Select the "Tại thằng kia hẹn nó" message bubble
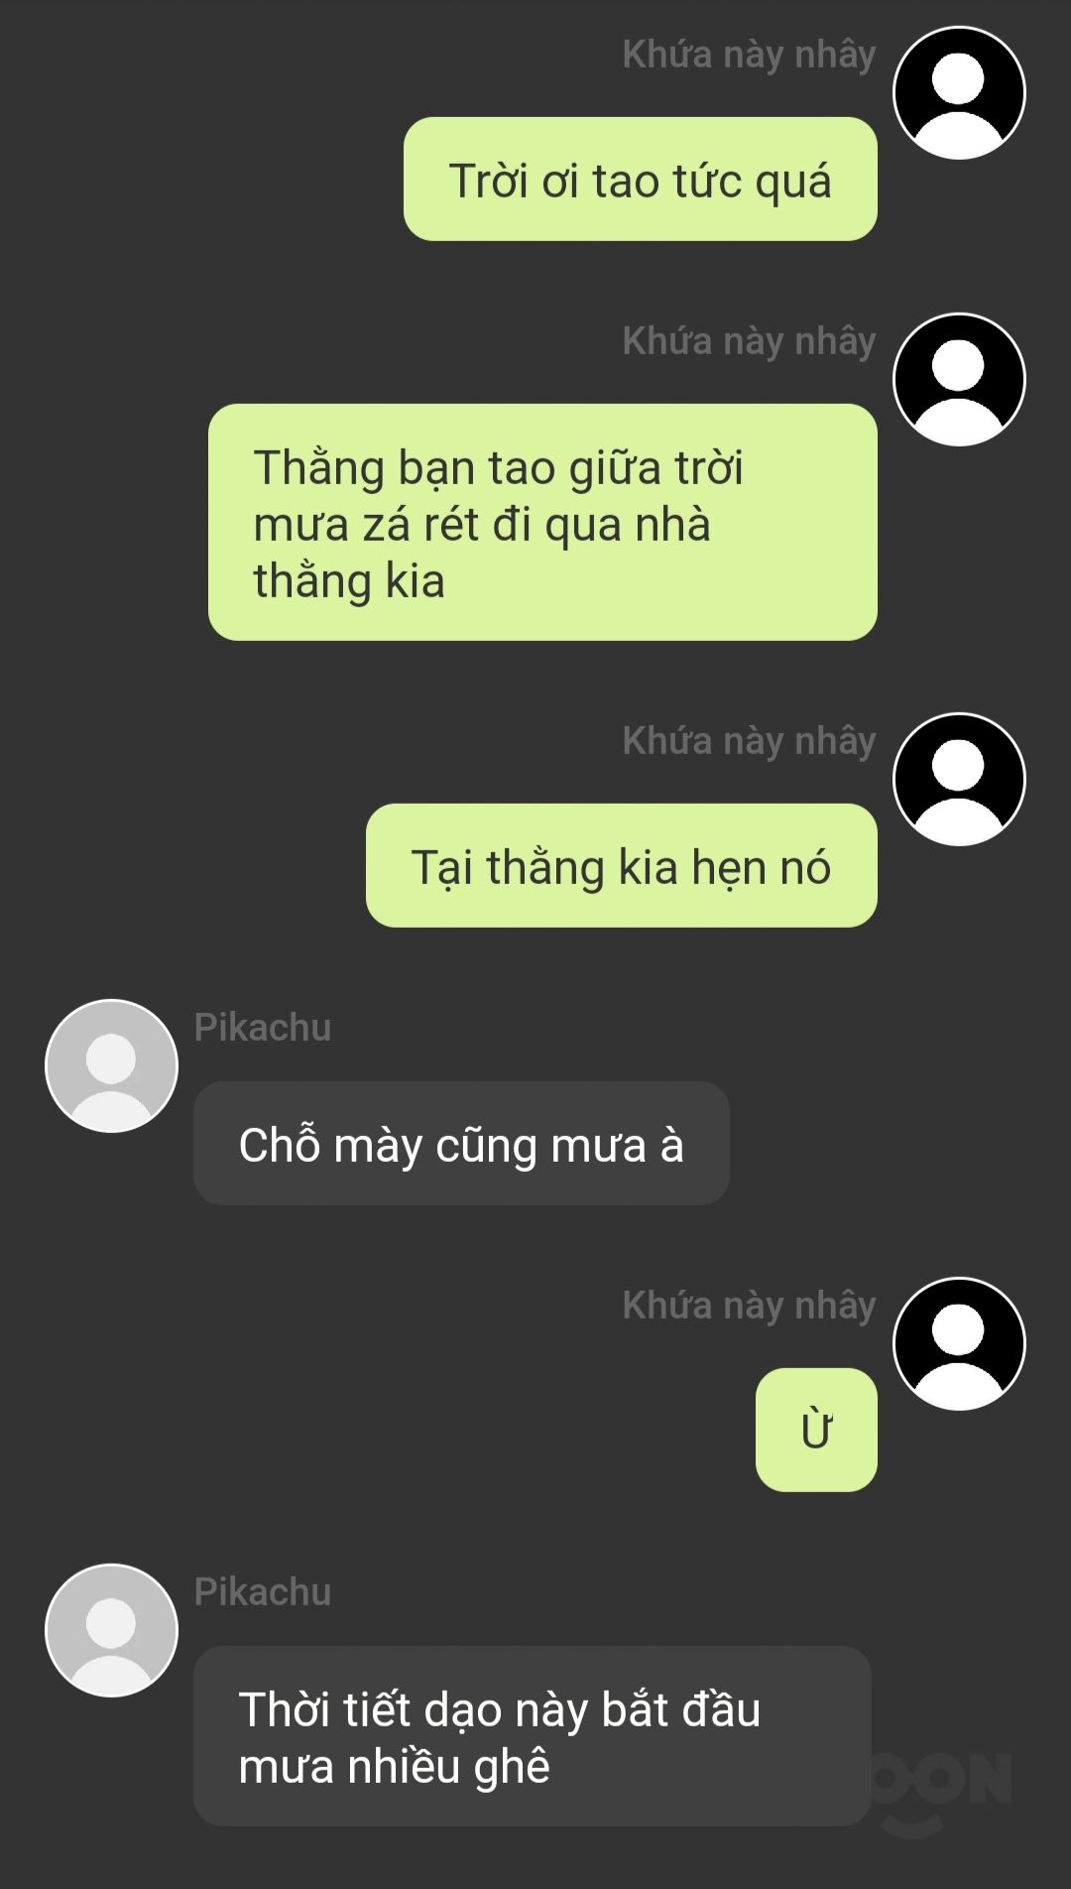The image size is (1071, 1889). (x=621, y=865)
